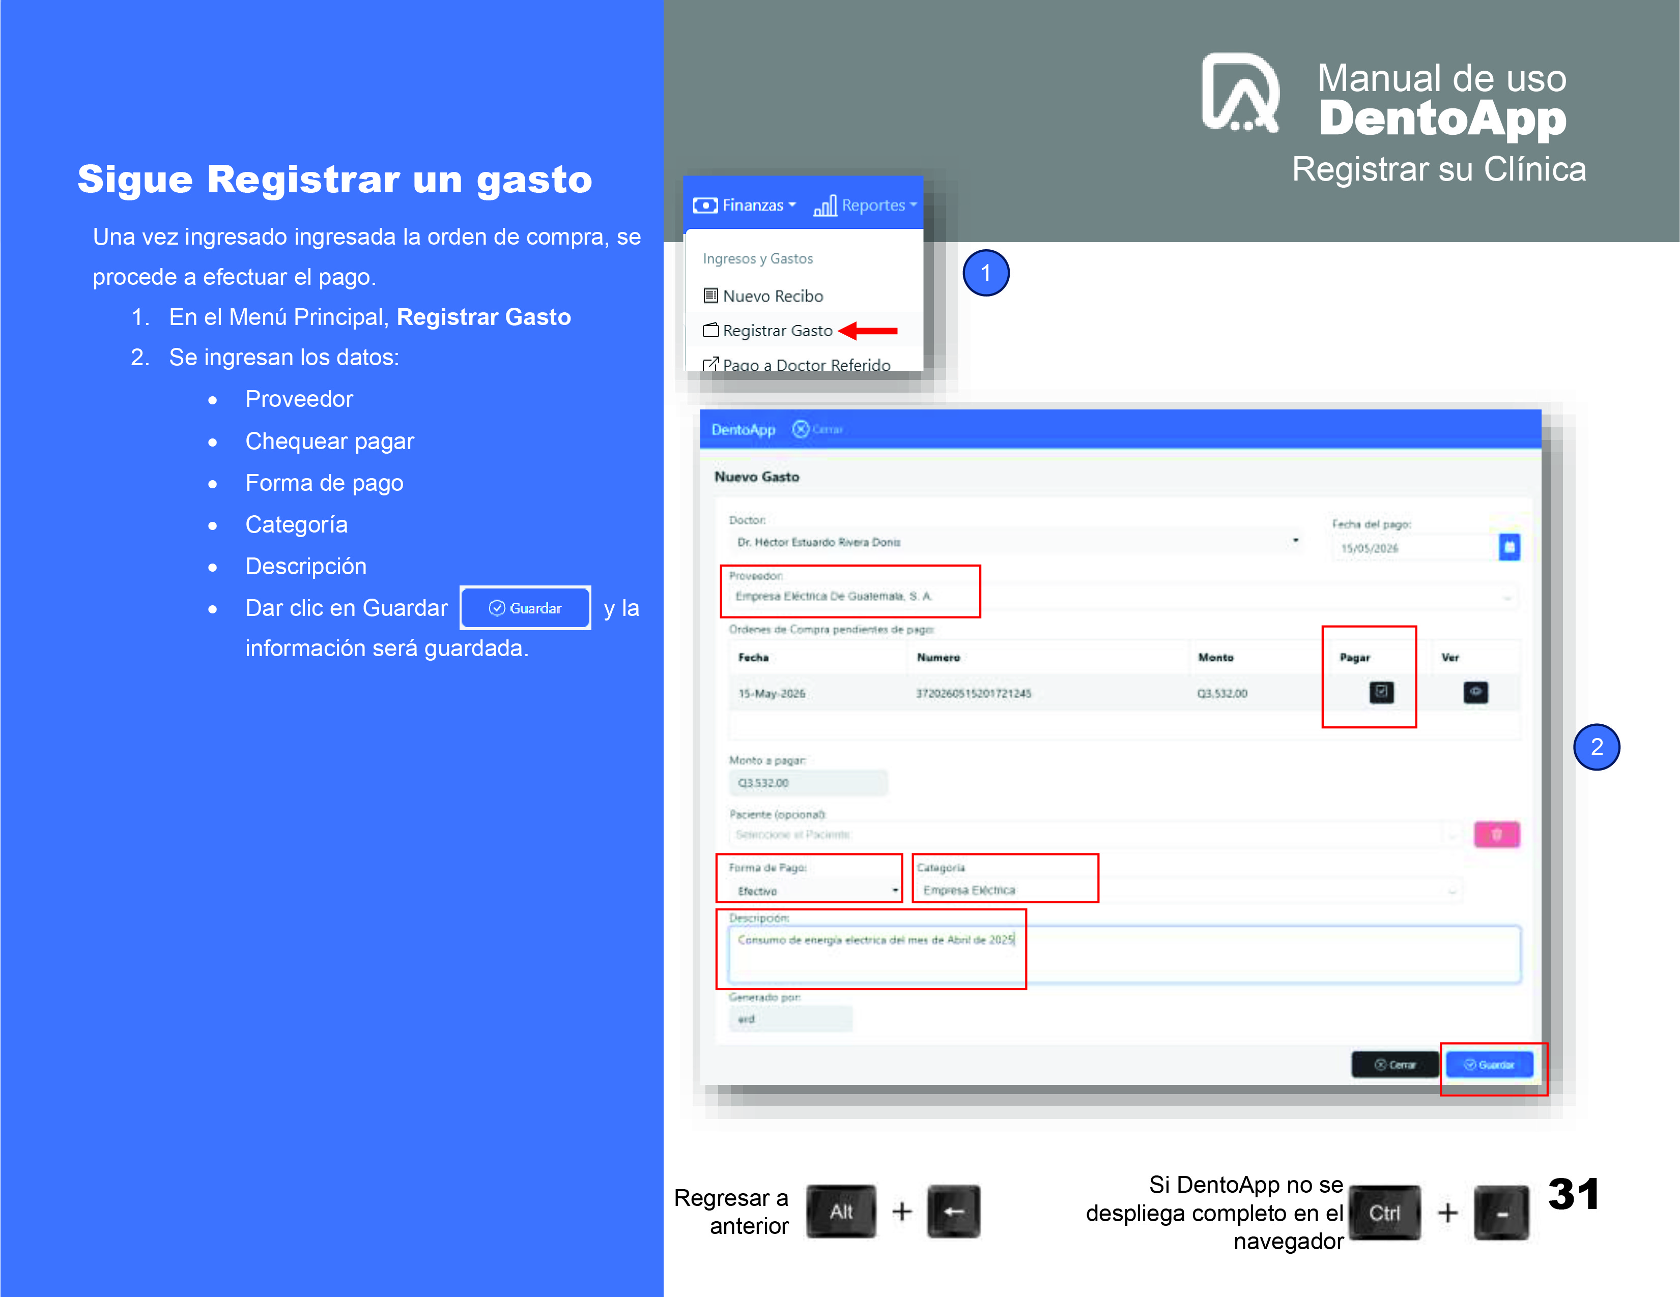The width and height of the screenshot is (1680, 1297).
Task: Click the Monto a pagar field
Action: point(808,783)
